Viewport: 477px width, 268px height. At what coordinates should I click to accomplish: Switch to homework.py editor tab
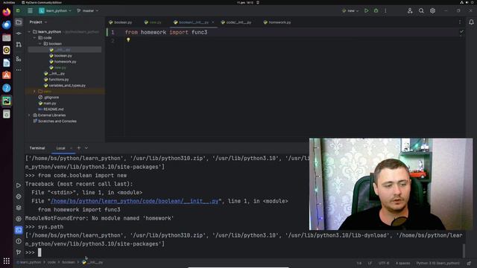[277, 22]
